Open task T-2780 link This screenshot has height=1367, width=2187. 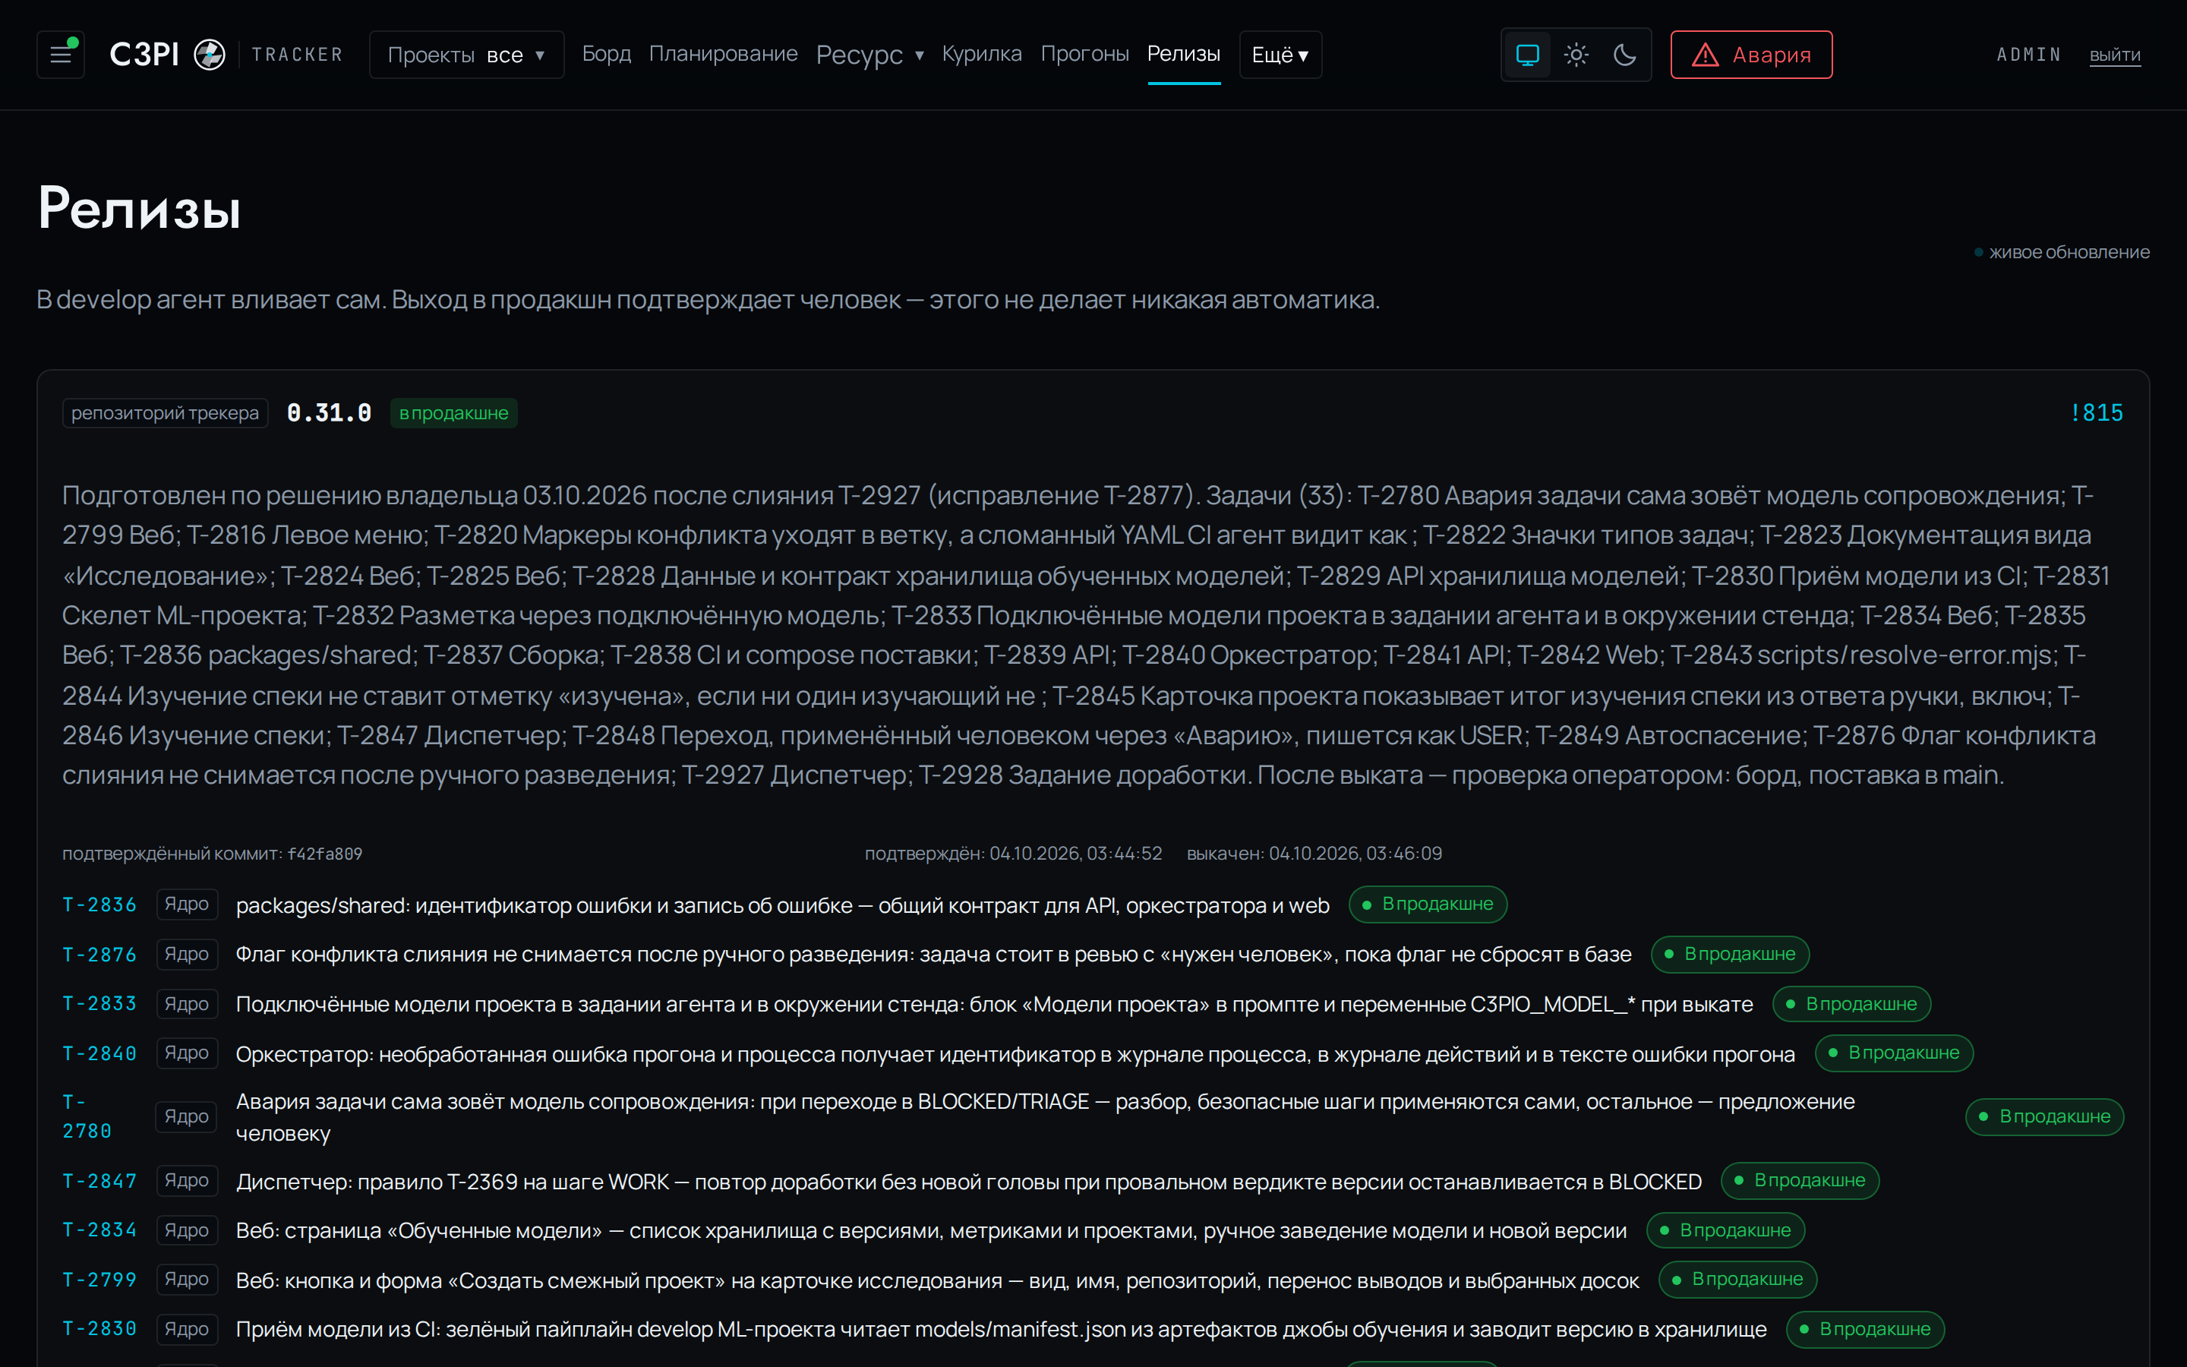(x=87, y=1116)
